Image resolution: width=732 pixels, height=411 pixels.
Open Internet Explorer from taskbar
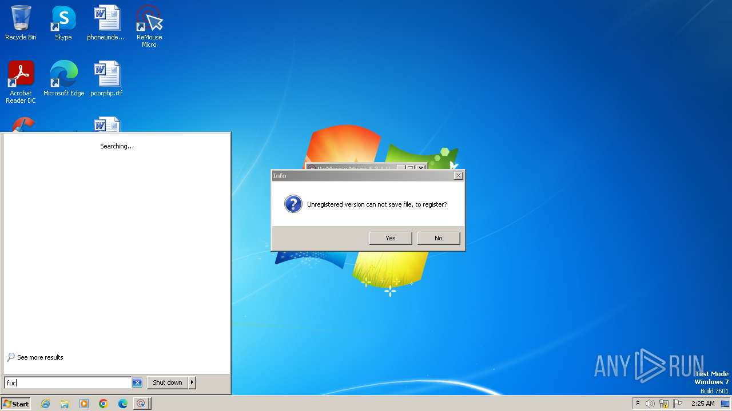click(45, 404)
